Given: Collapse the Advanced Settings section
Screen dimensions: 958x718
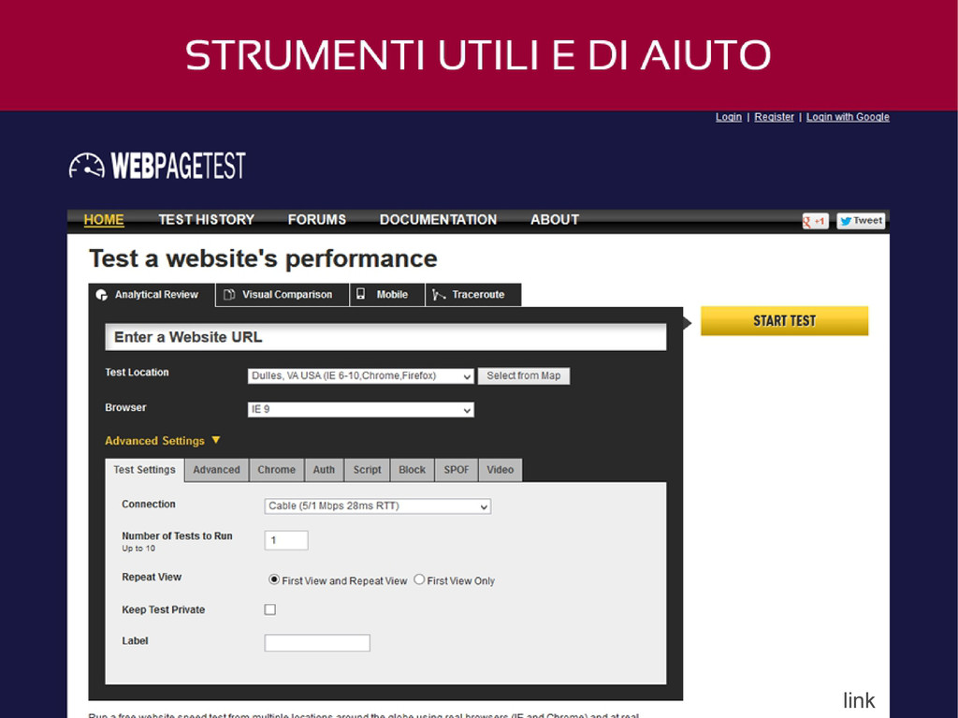Looking at the screenshot, I should point(163,440).
